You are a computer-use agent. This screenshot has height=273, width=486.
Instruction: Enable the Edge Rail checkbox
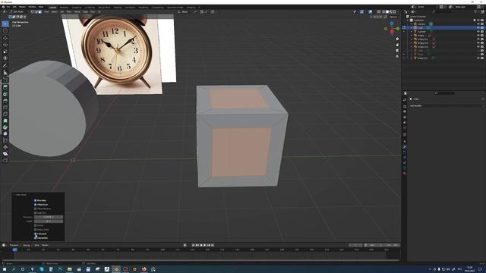tap(36, 213)
